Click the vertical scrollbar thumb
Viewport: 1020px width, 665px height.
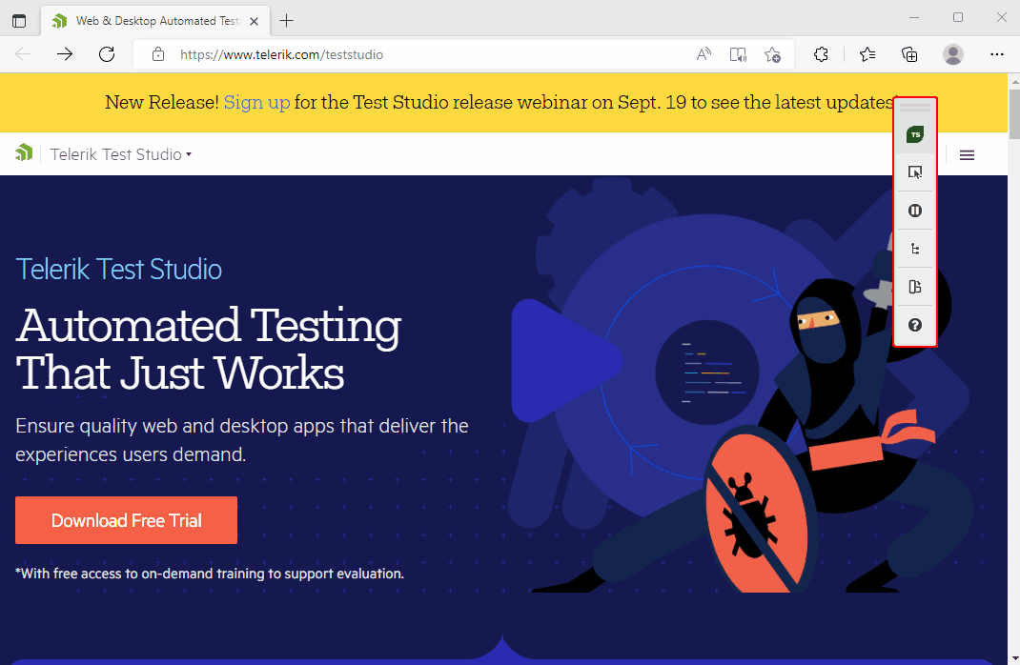tap(1014, 113)
